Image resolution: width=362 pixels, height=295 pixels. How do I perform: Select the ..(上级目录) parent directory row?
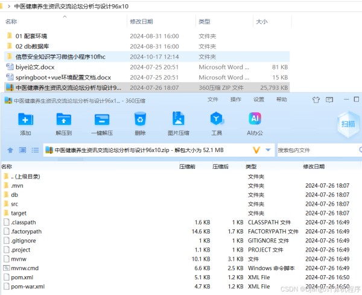181,177
